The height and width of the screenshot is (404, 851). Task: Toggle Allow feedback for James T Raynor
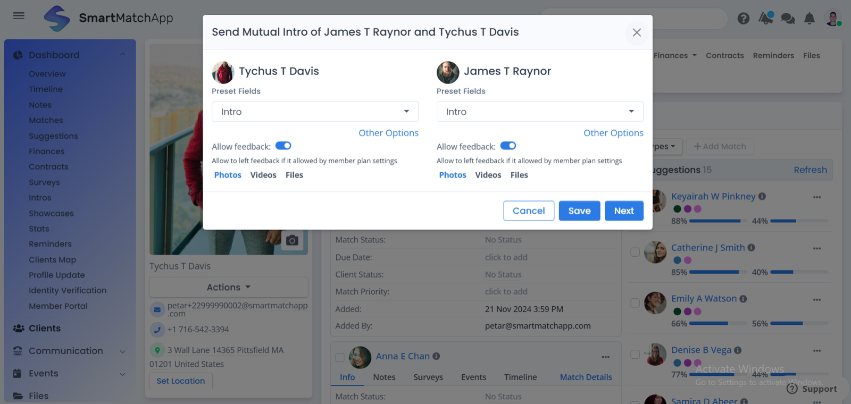[508, 146]
